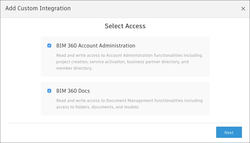Uncheck the BIM 360 Account Administration checkbox
The width and height of the screenshot is (250, 143).
click(x=49, y=46)
